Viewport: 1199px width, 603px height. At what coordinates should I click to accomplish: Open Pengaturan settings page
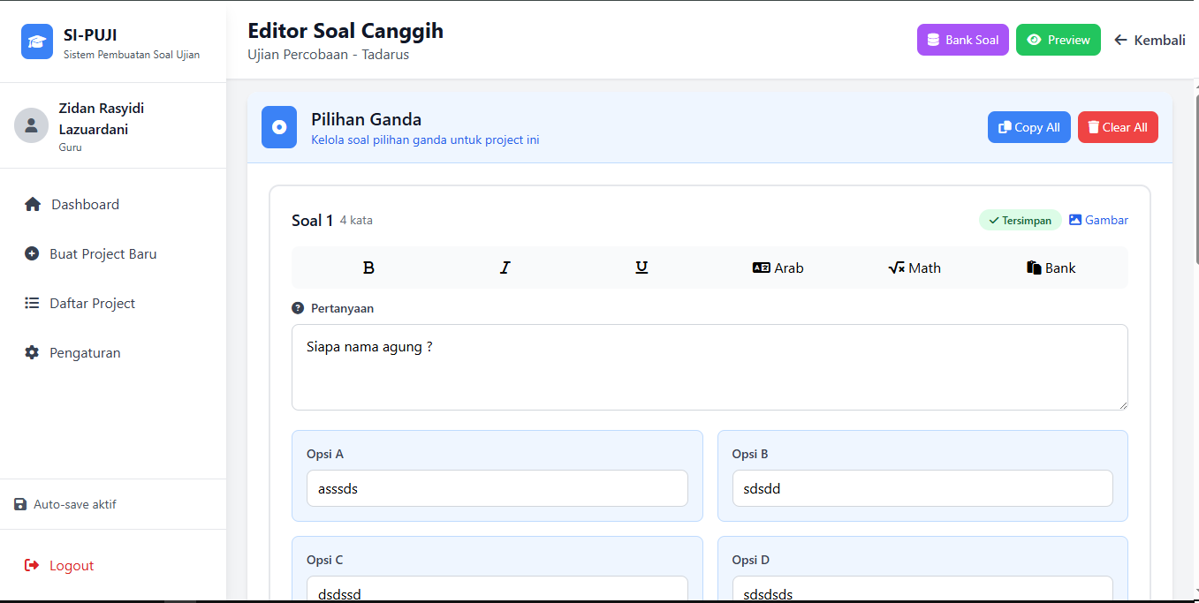[x=85, y=352]
